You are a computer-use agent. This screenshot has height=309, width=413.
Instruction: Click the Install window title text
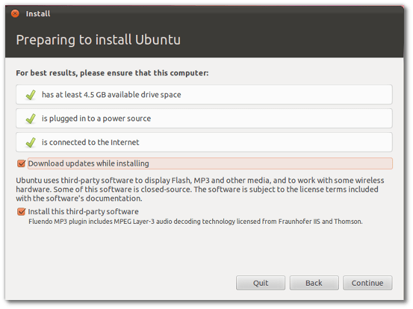click(38, 14)
